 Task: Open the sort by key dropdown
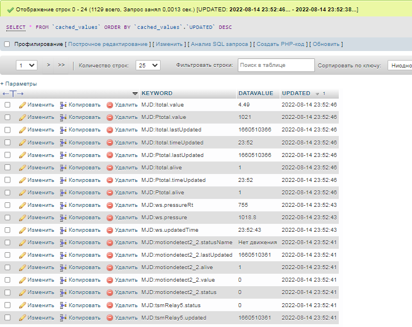399,66
